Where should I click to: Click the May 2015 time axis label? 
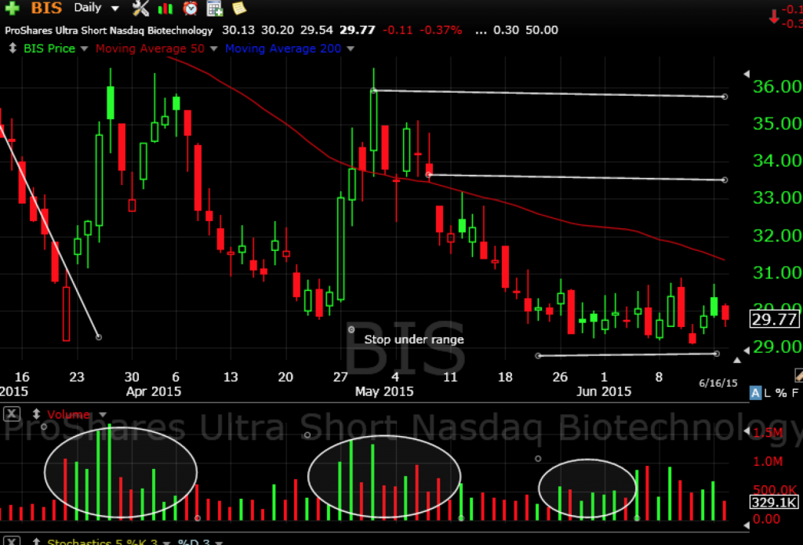click(384, 391)
